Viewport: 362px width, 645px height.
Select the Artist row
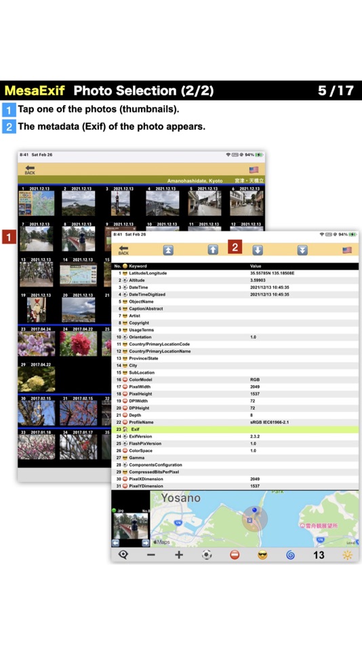(235, 316)
